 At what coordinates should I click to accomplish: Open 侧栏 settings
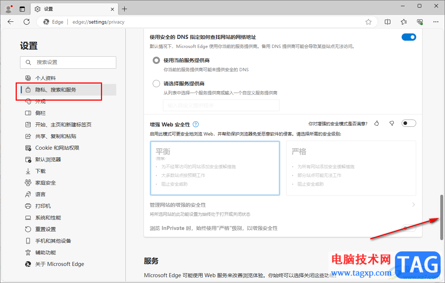coord(68,113)
